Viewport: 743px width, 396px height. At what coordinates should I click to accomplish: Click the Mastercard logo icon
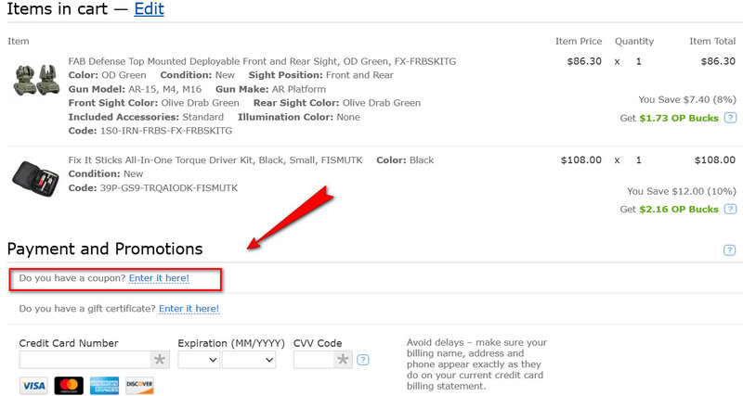coord(69,385)
